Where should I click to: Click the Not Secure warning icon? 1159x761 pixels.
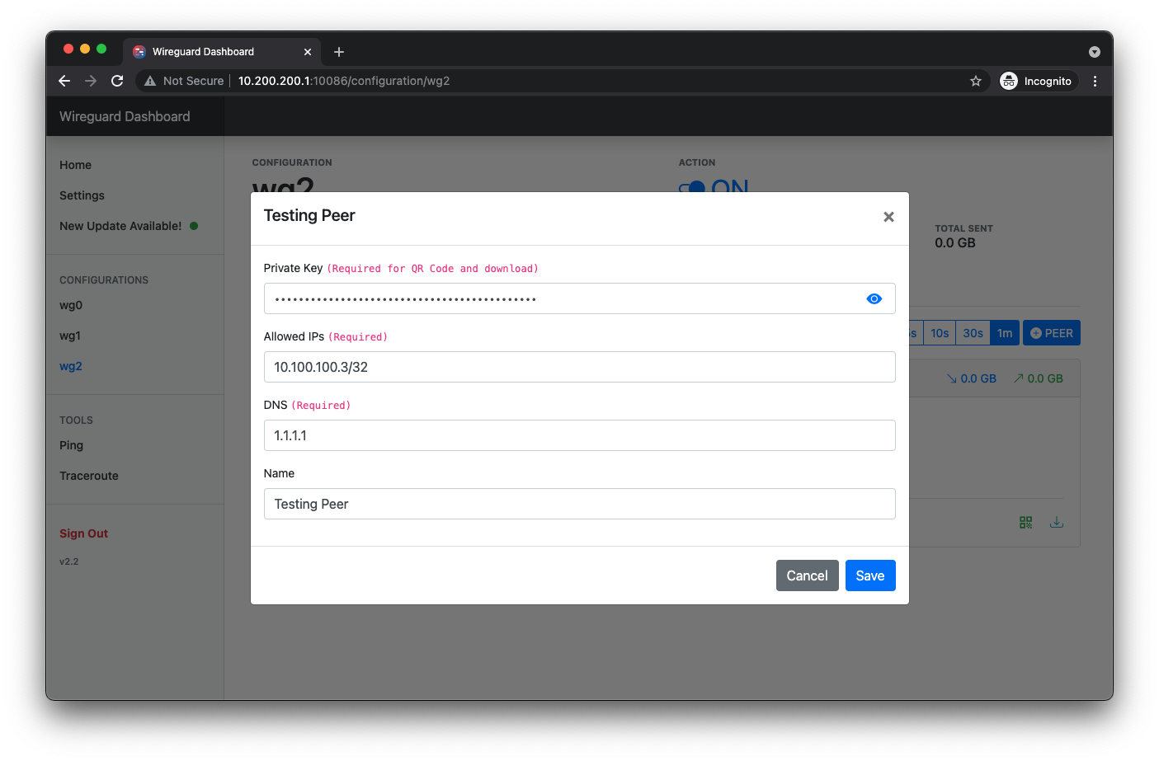[x=150, y=81]
